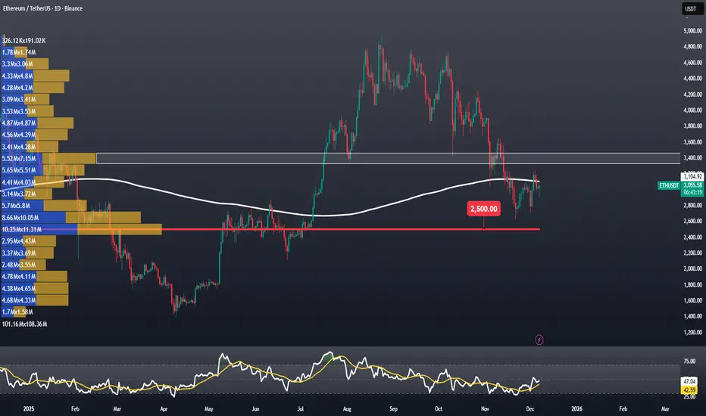Screen dimensions: 706x416
Task: Click volume profile row 5.65Mx5.51M
Action: coord(42,170)
